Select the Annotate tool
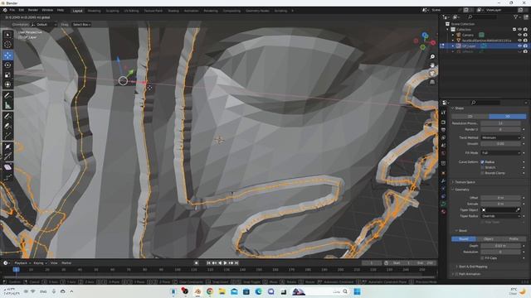Screen dimensions: 531x298 [7, 95]
